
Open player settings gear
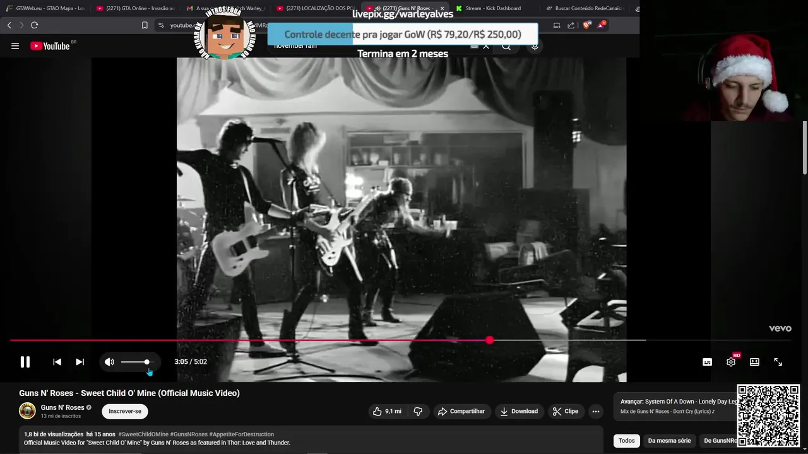(x=731, y=362)
